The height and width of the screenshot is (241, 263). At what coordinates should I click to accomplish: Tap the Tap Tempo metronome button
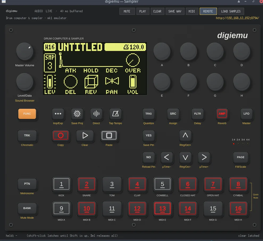(115, 114)
